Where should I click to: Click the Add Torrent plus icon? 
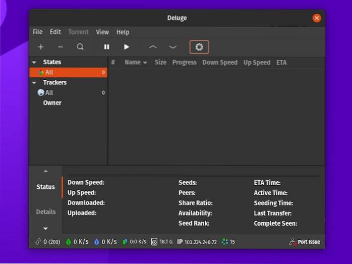tap(41, 47)
